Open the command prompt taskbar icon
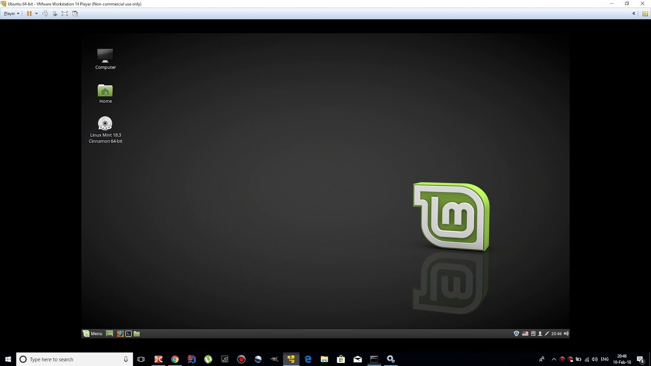This screenshot has height=366, width=651. point(374,359)
